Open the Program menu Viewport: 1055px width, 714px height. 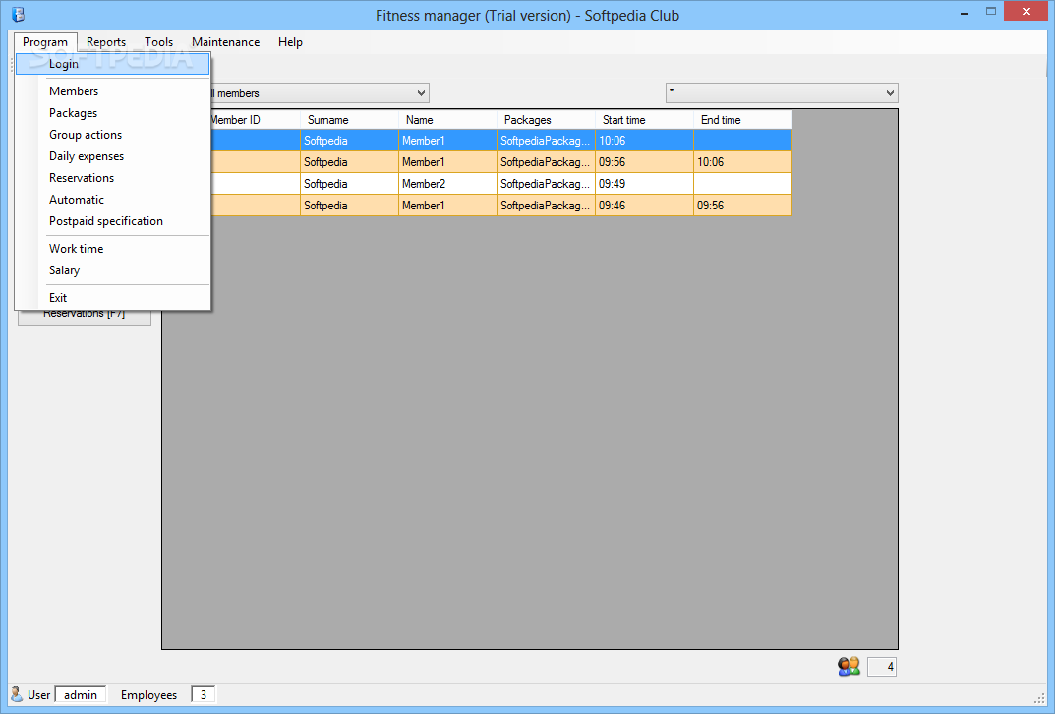click(x=45, y=41)
